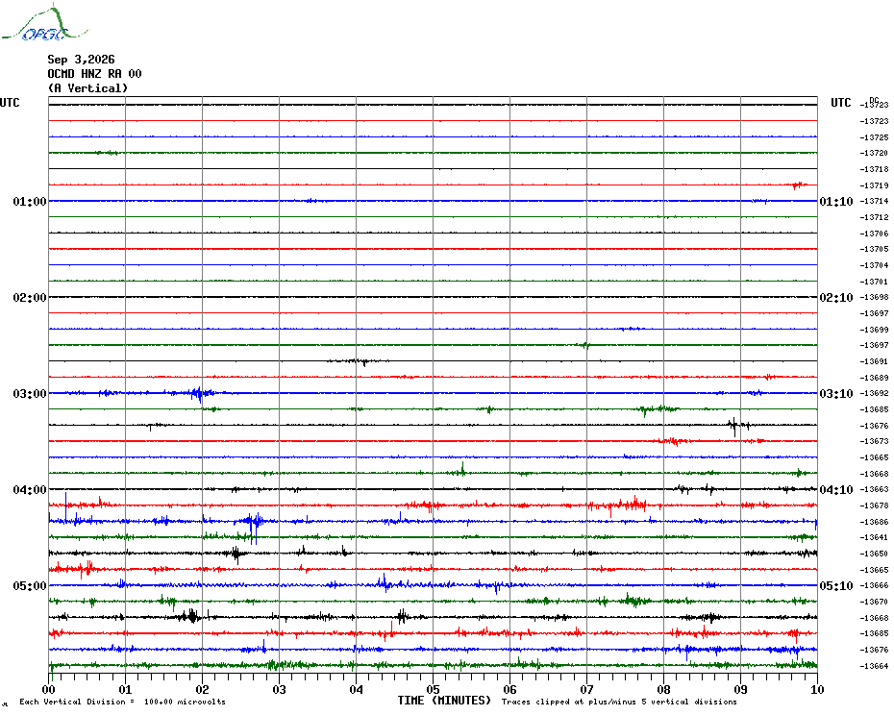
Task: Click the Each Vertical Division scale note
Action: pyautogui.click(x=123, y=702)
